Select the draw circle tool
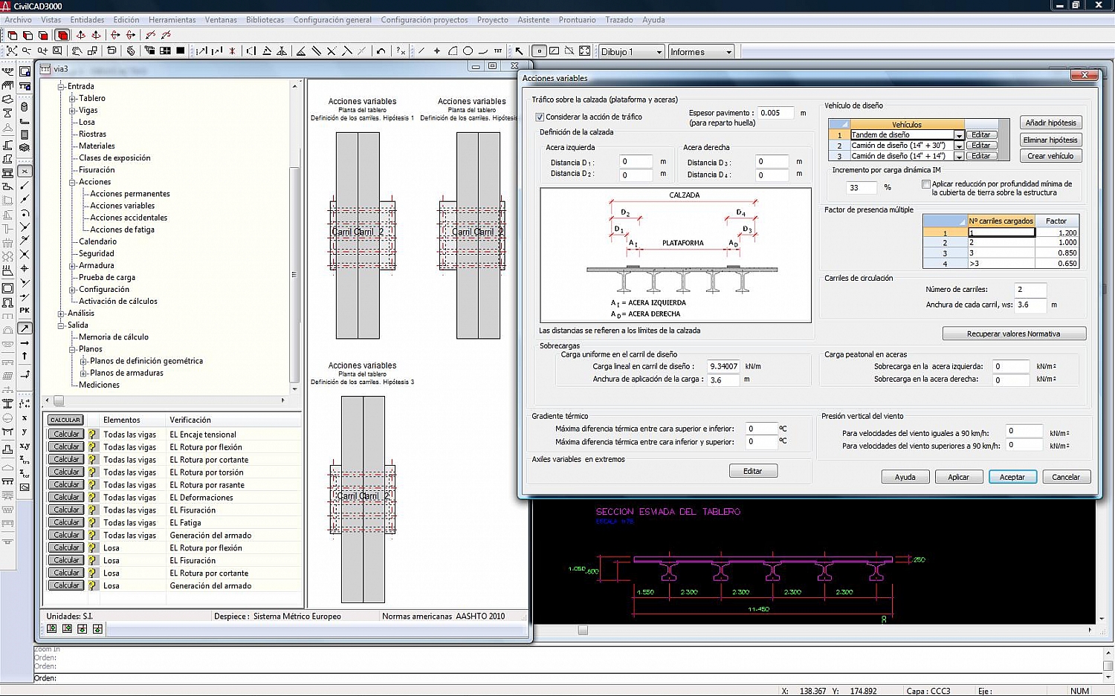Viewport: 1115px width, 696px height. pyautogui.click(x=468, y=51)
